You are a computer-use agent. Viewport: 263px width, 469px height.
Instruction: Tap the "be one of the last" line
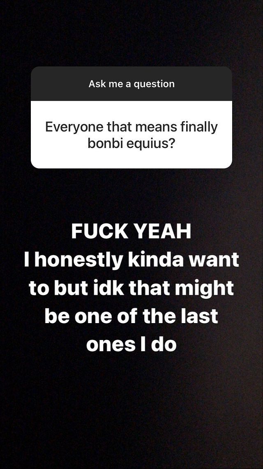(x=131, y=316)
